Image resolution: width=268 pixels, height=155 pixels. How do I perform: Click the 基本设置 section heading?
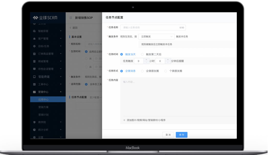(x=76, y=37)
